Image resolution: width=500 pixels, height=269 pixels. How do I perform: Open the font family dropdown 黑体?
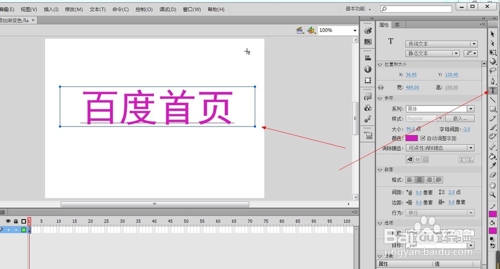pyautogui.click(x=440, y=108)
